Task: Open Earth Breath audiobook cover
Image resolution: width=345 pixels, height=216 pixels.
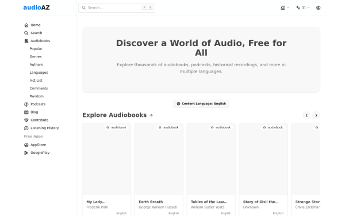Action: 159,159
